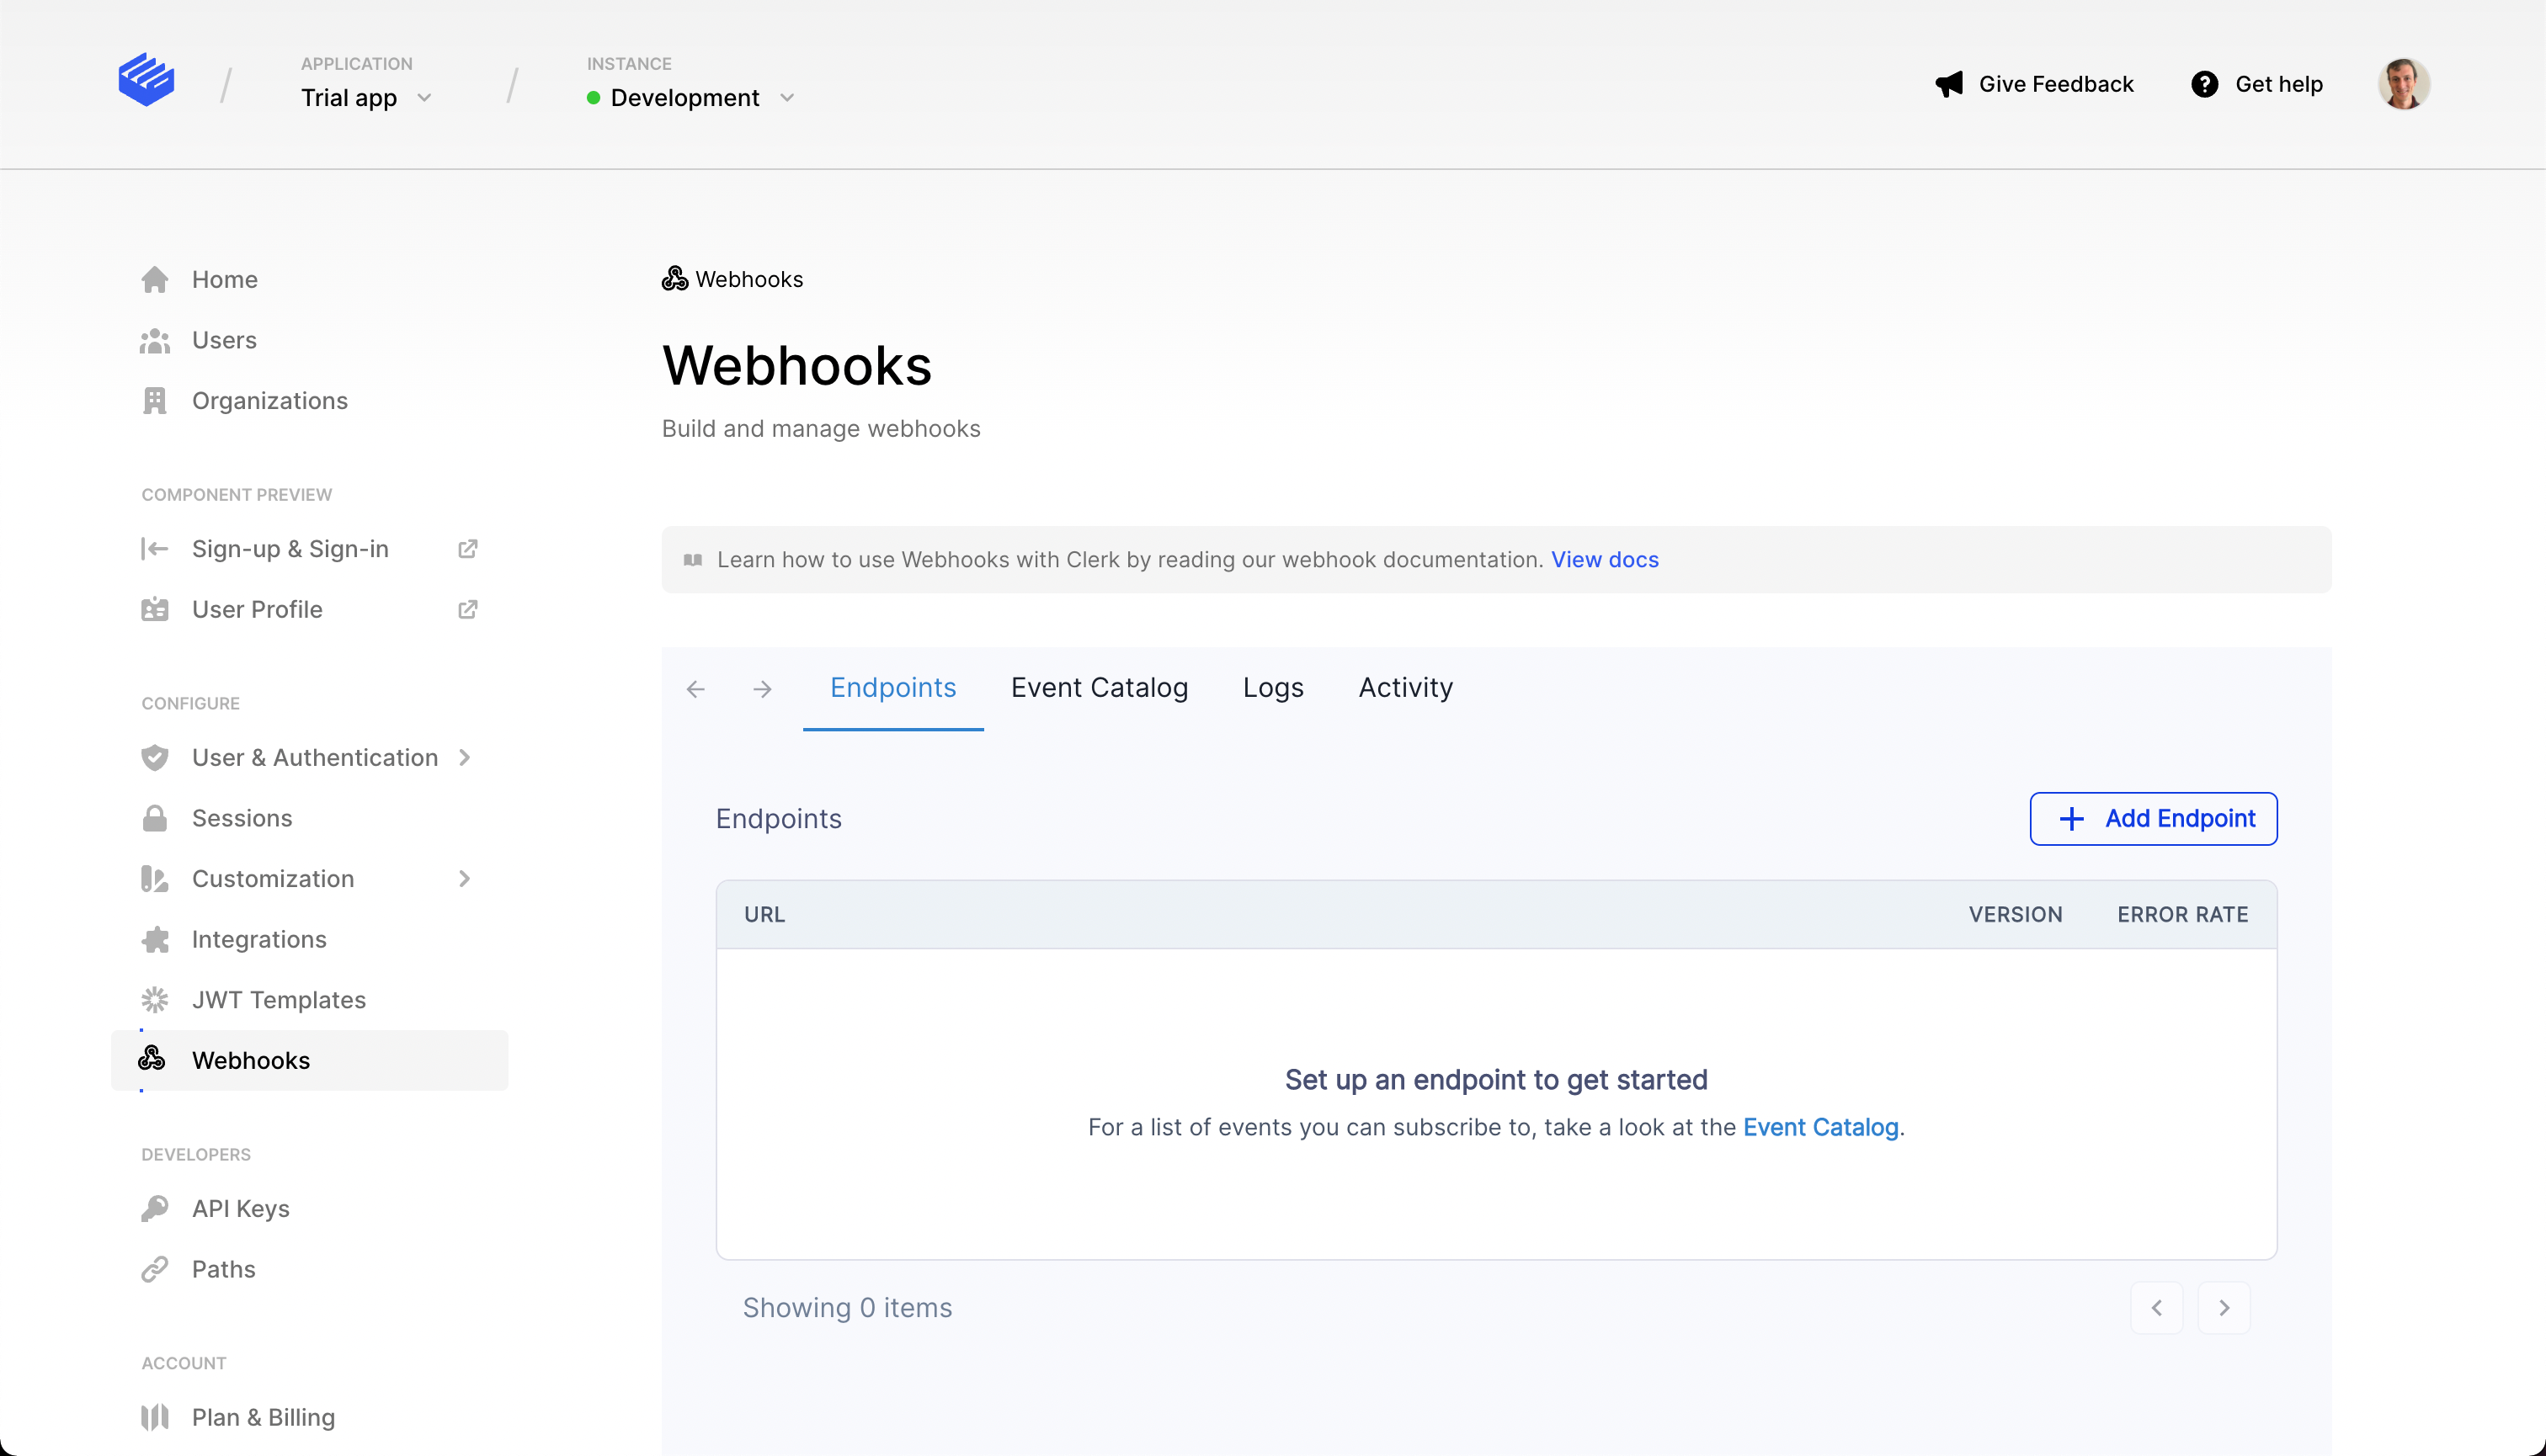Viewport: 2546px width, 1456px height.
Task: Go to previous page of endpoints
Action: point(2157,1308)
